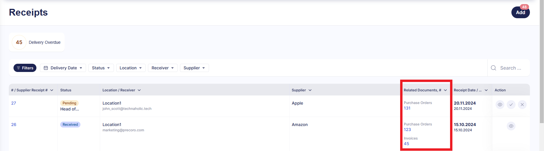Viewport: 544px width, 151px height.
Task: Expand the Status filter dropdown
Action: 101,68
